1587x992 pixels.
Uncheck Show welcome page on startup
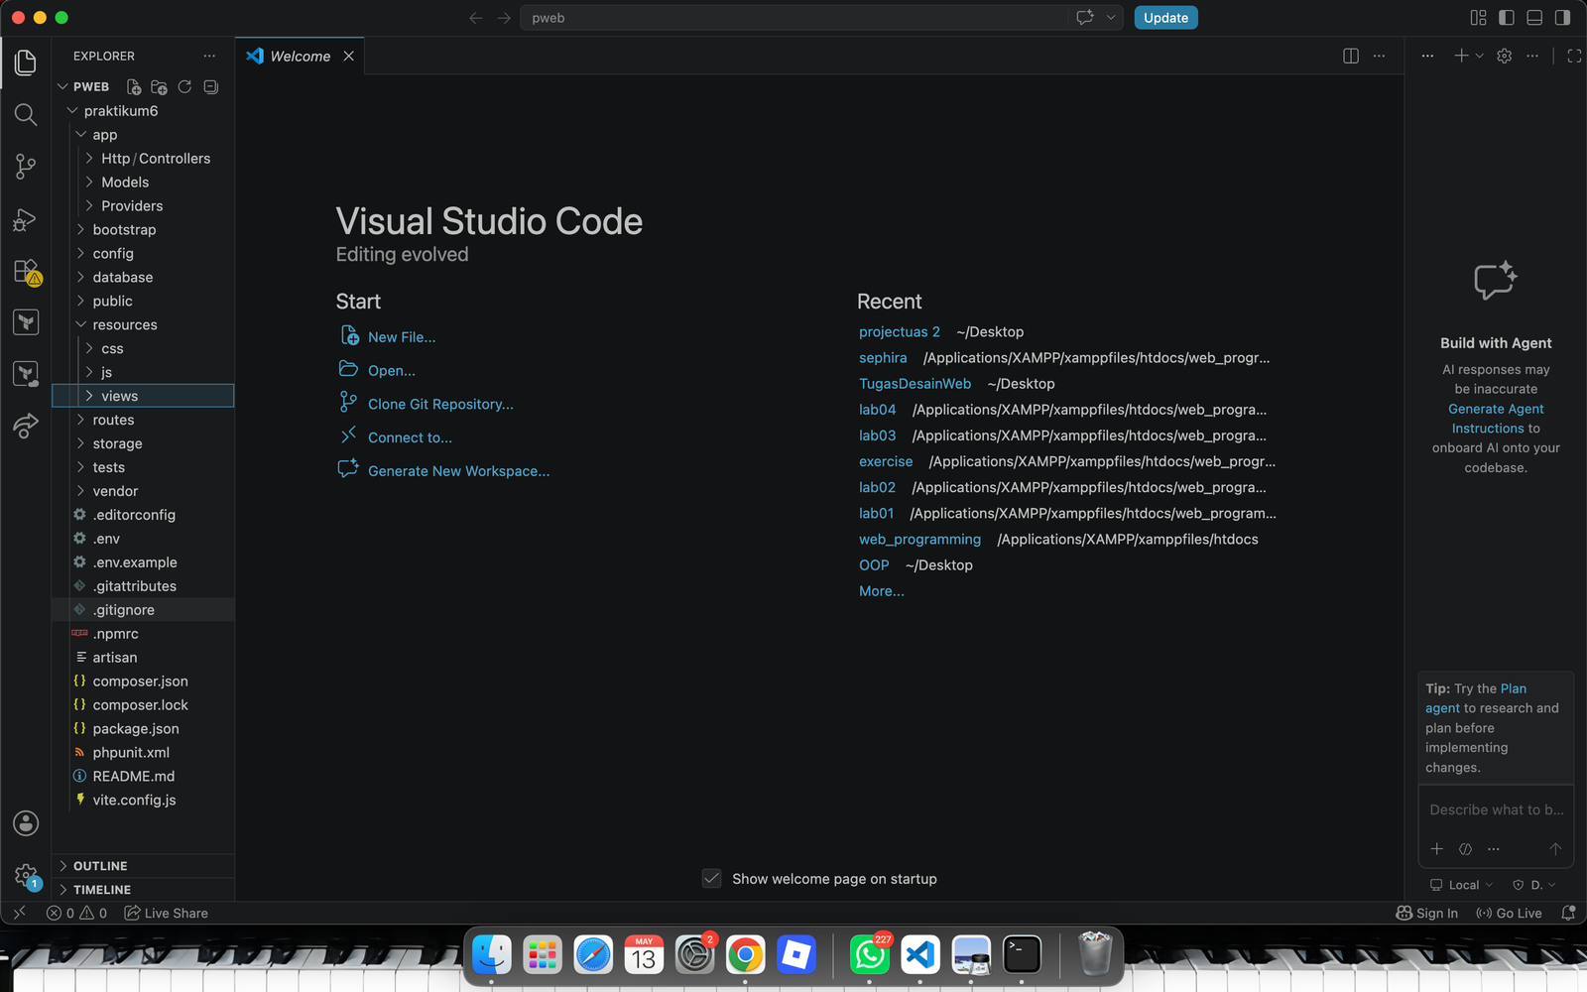711,879
